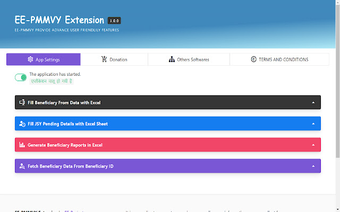The height and width of the screenshot is (212, 340).
Task: Switch to the Donation tab
Action: coord(114,59)
